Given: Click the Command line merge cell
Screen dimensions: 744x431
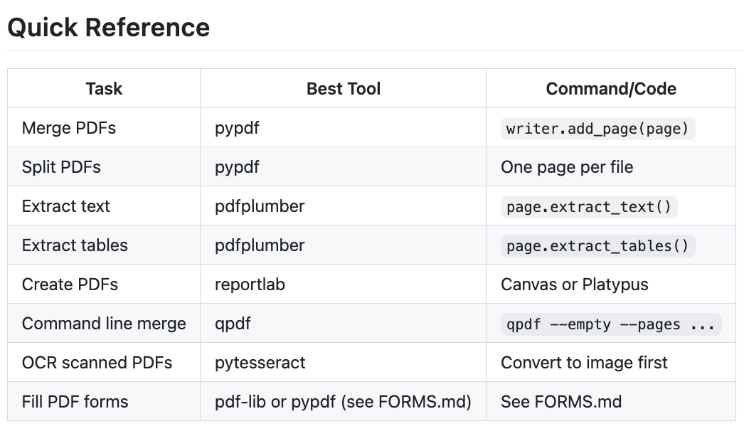Looking at the screenshot, I should (x=104, y=324).
